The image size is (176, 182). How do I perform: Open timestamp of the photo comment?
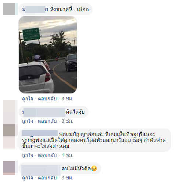tap(67, 99)
